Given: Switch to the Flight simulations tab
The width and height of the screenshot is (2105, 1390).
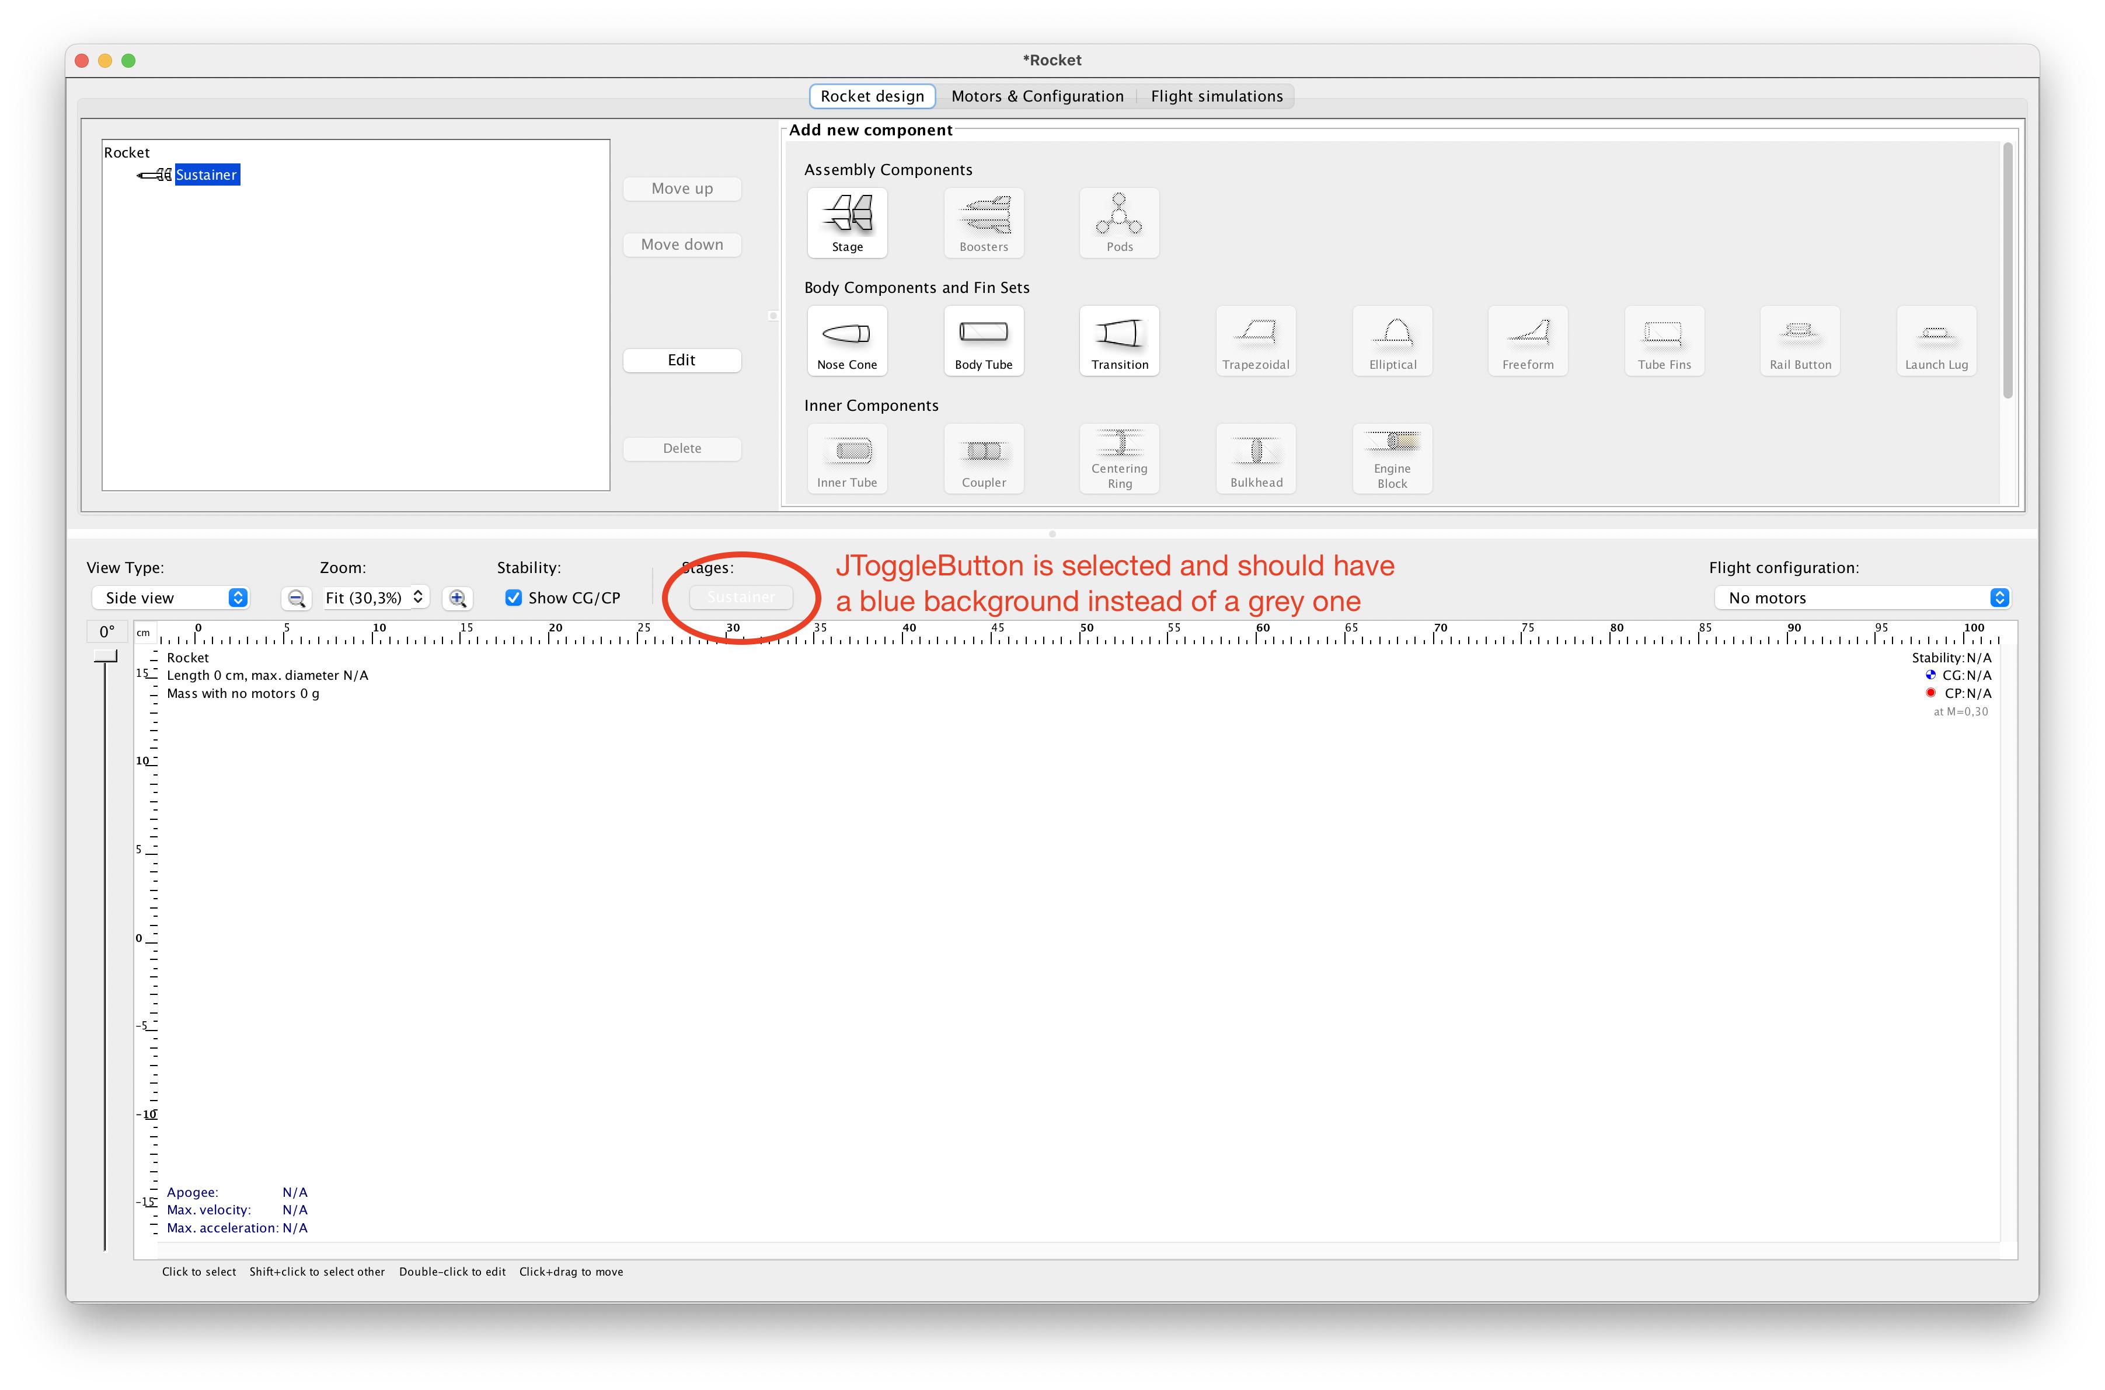Looking at the screenshot, I should 1217,96.
